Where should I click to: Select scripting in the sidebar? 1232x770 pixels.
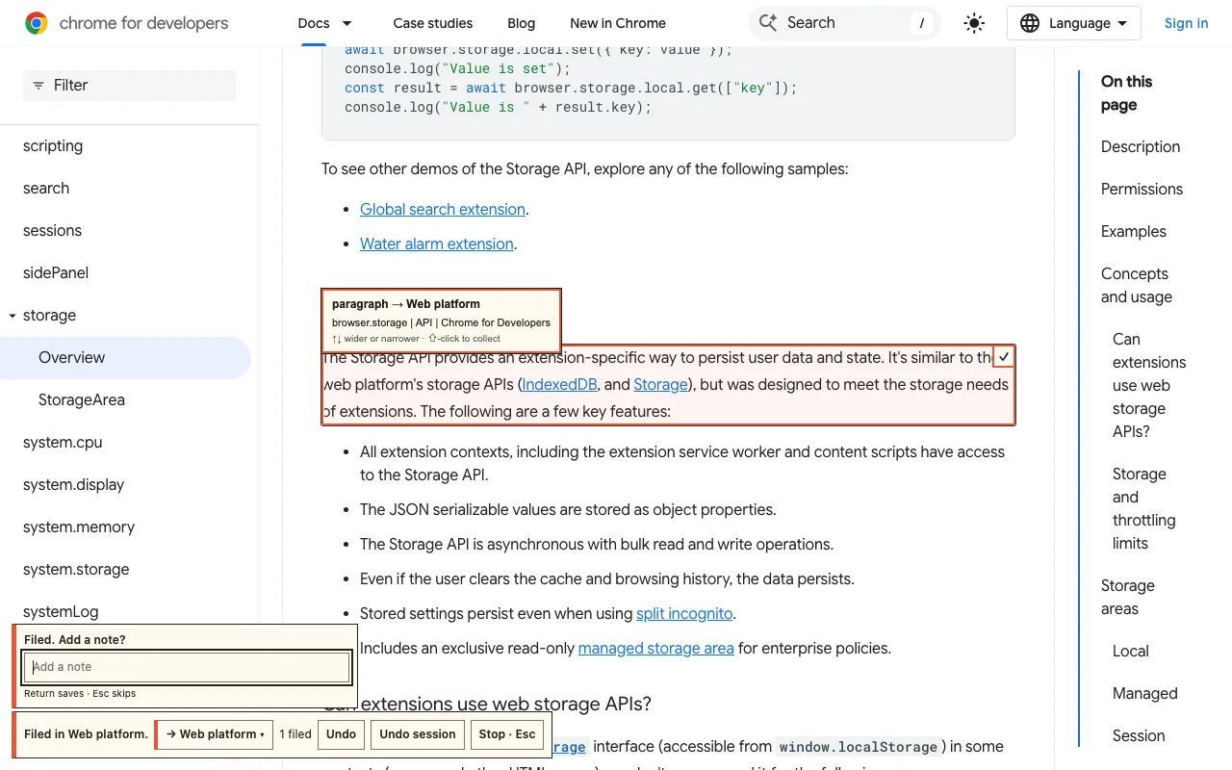point(53,146)
